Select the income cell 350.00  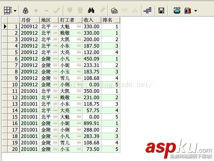[x=92, y=91]
